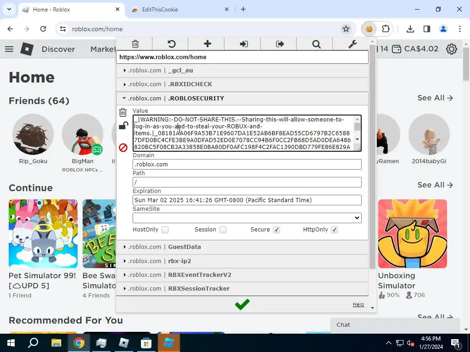This screenshot has height=352, width=470.
Task: Open Microsoft Store from taskbar
Action: (146, 343)
